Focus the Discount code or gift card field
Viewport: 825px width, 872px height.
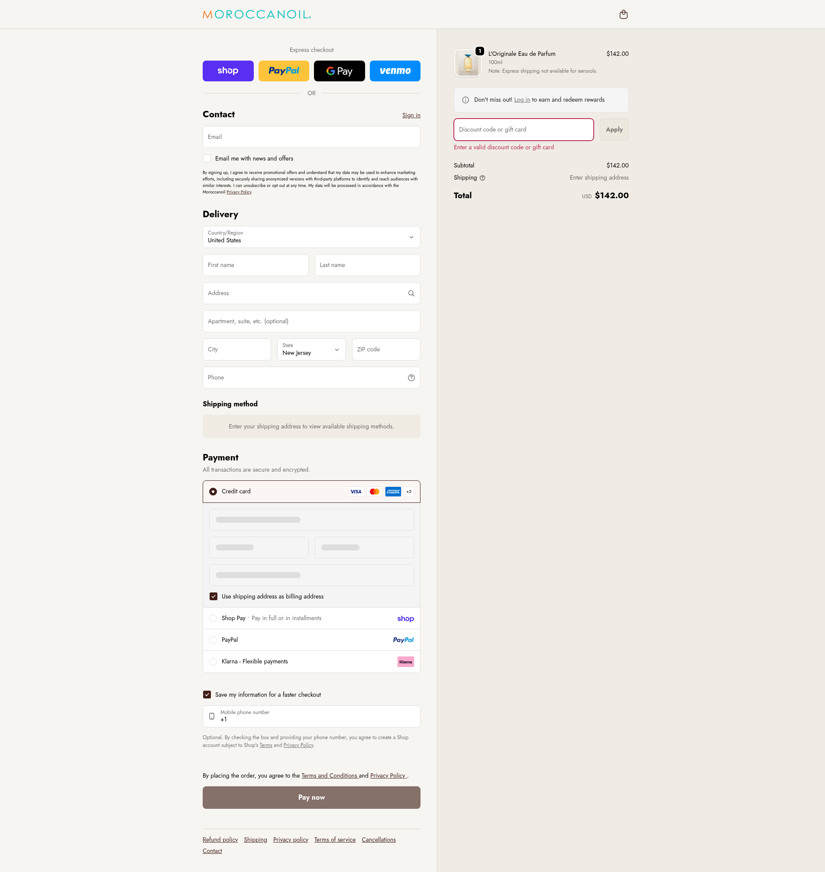[523, 130]
